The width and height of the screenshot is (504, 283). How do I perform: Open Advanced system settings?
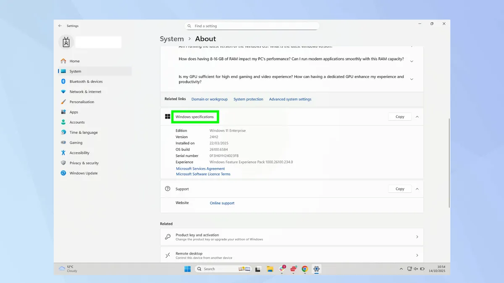click(x=290, y=99)
